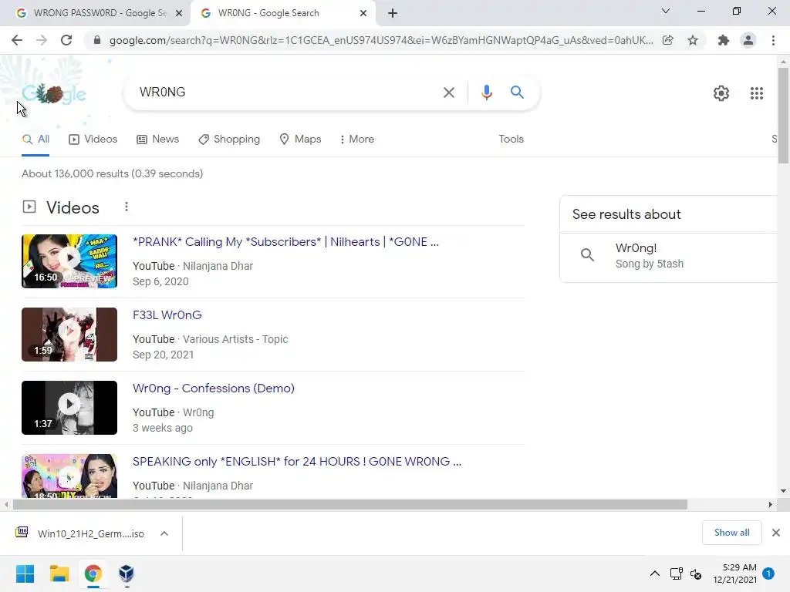Click the scroll right arrow
Image resolution: width=790 pixels, height=592 pixels.
pos(771,504)
